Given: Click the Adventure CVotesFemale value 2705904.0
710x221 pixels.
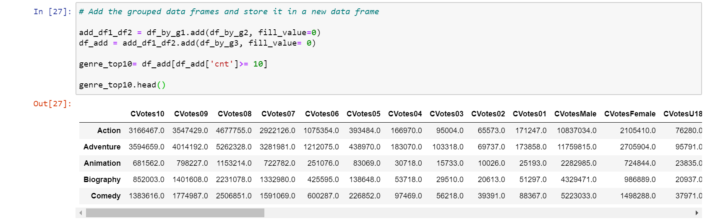Looking at the screenshot, I should (638, 147).
